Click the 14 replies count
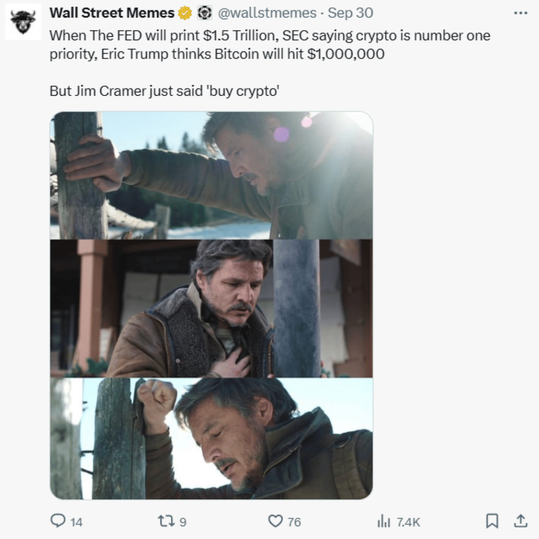The image size is (539, 539). point(76,522)
